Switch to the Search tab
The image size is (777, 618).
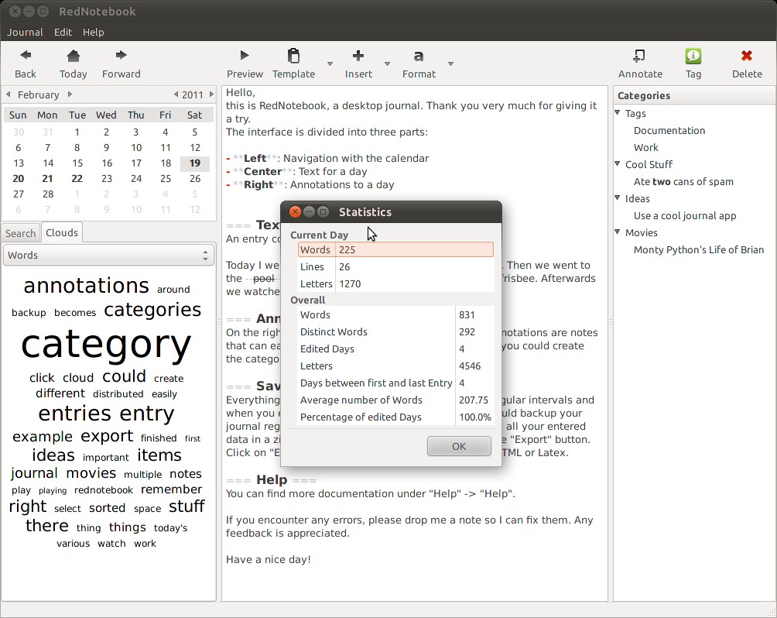pyautogui.click(x=20, y=232)
